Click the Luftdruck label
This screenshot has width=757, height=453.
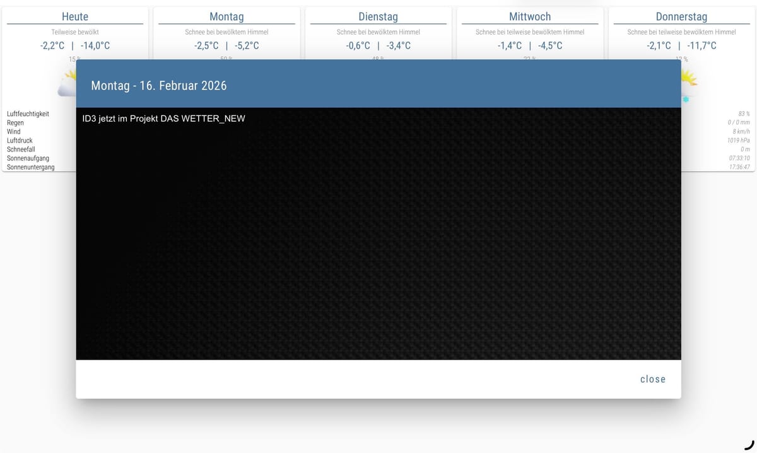pyautogui.click(x=20, y=141)
